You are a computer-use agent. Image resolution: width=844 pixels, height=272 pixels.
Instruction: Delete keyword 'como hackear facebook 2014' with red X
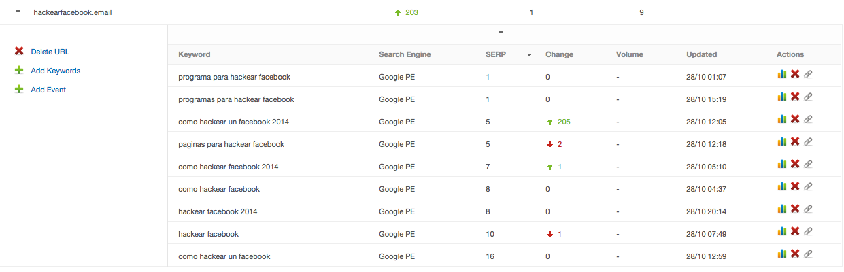click(794, 165)
